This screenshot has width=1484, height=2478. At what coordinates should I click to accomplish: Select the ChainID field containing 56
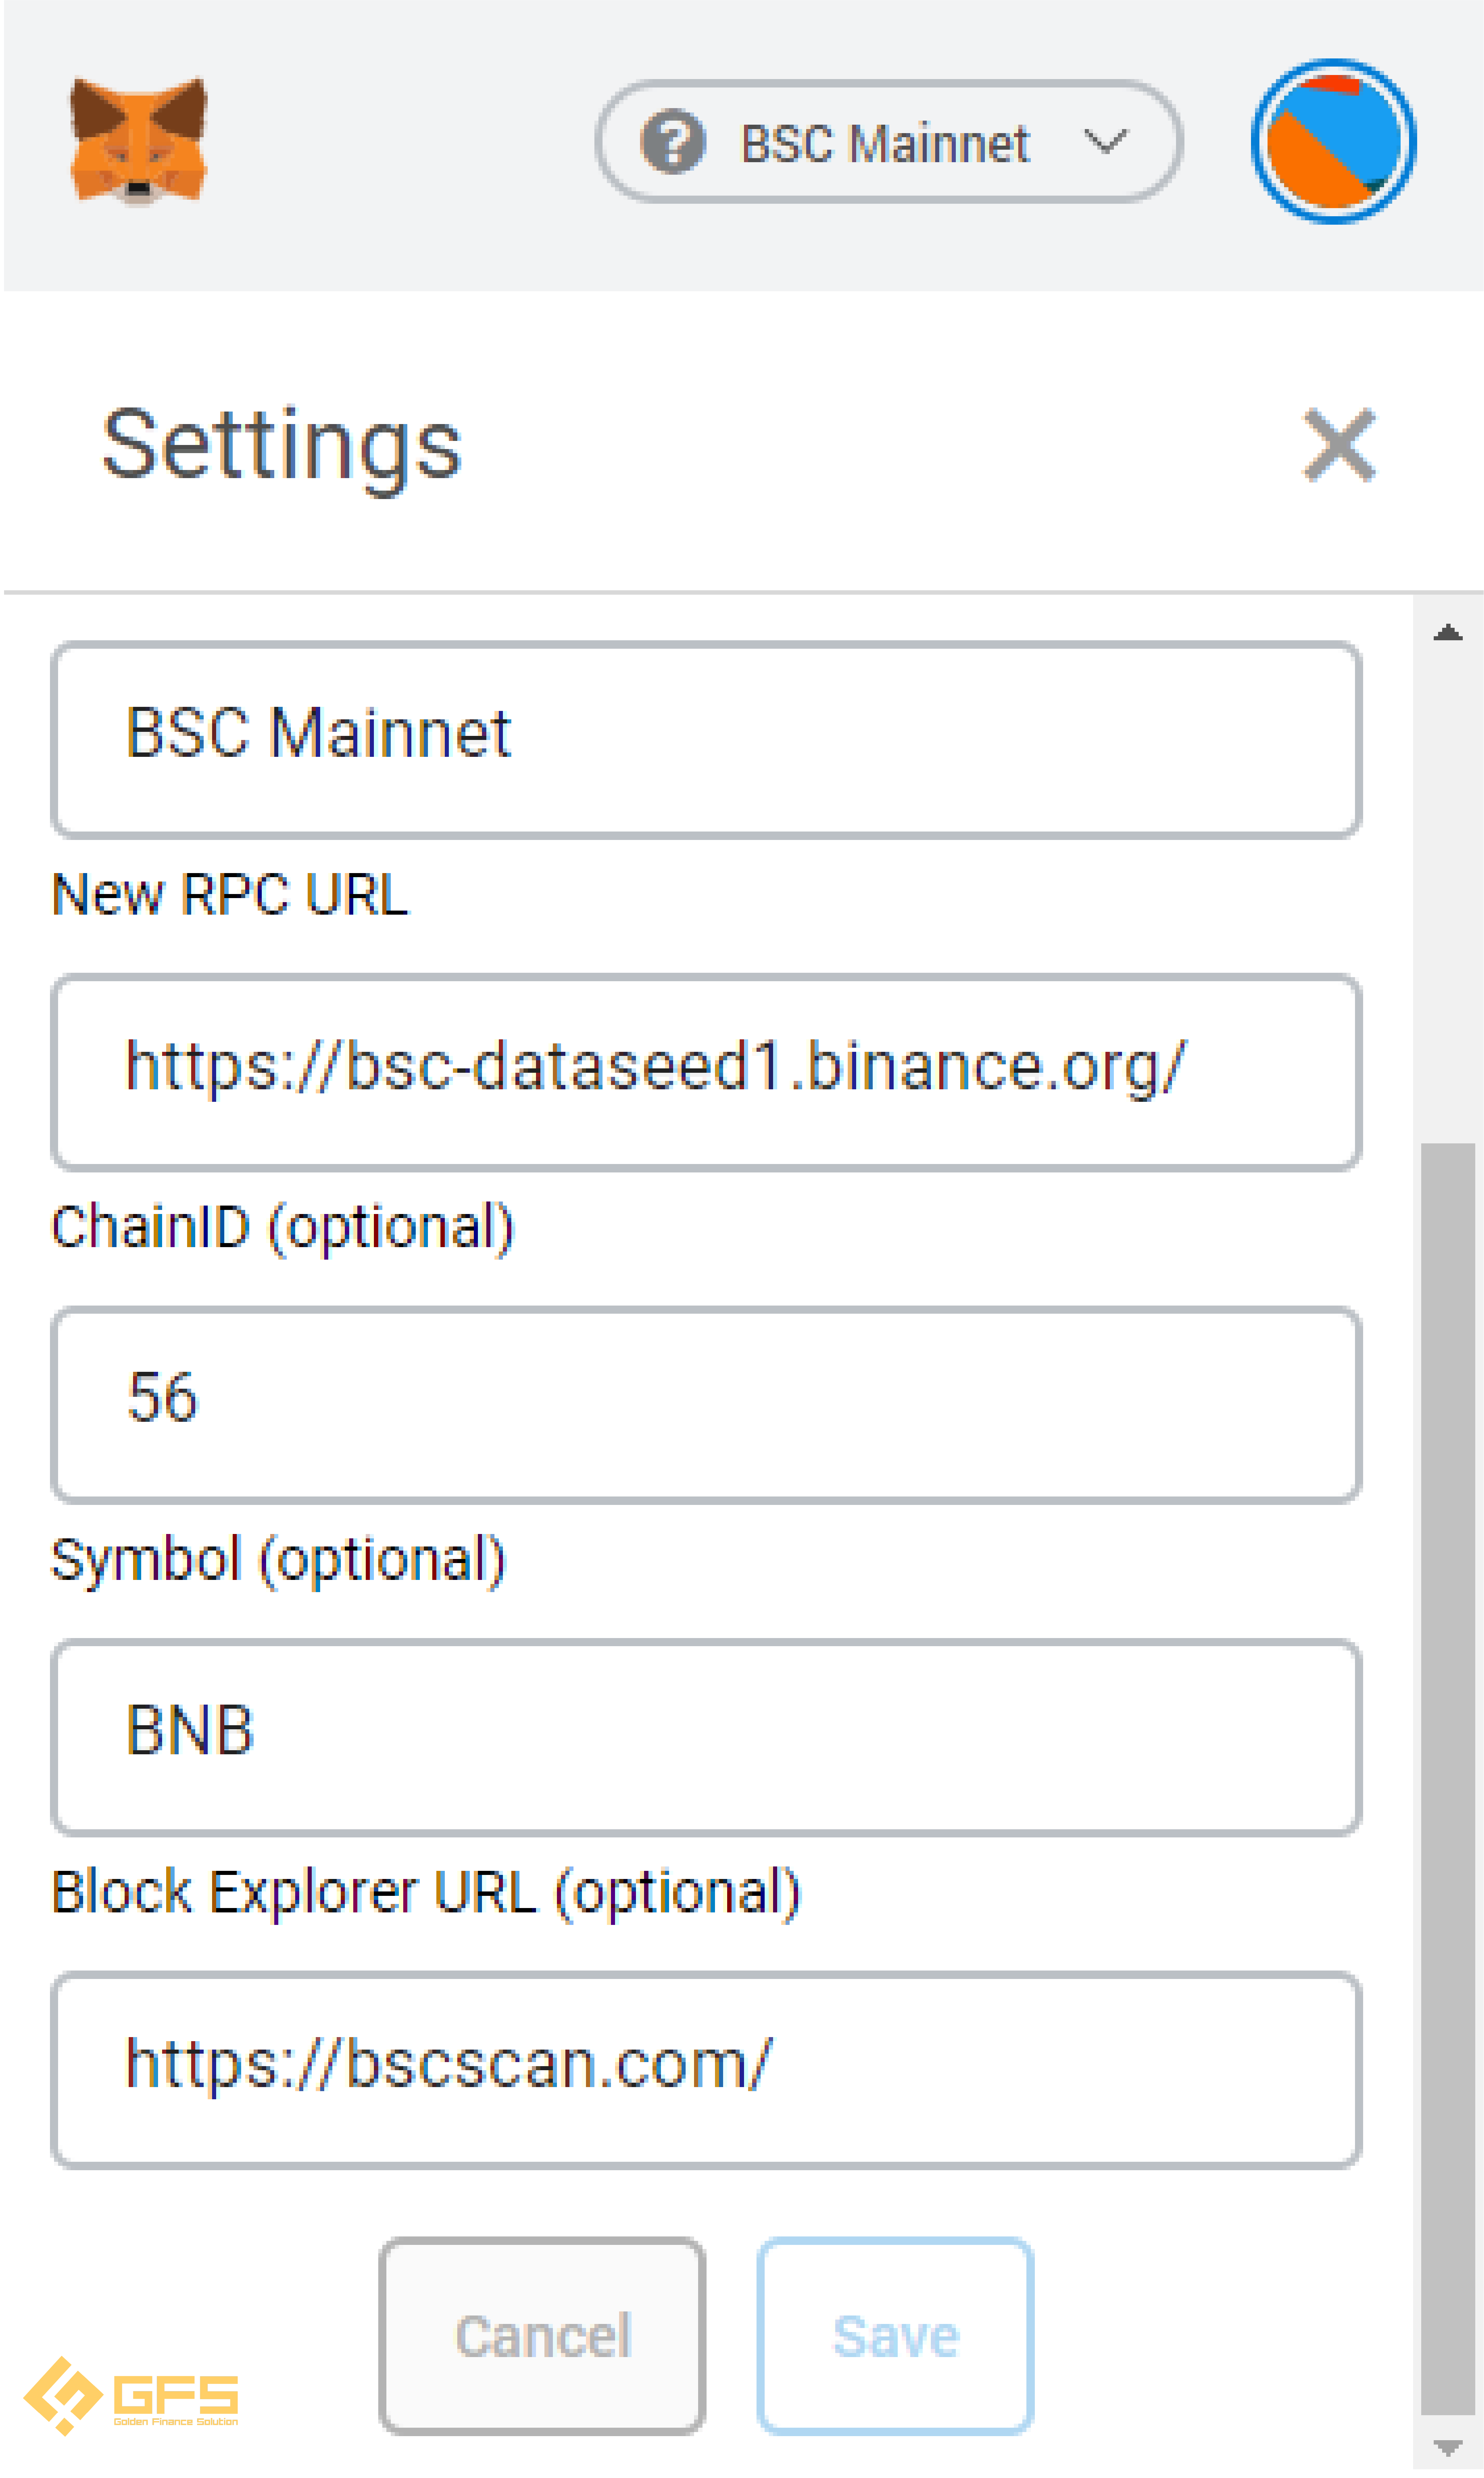[x=706, y=1405]
